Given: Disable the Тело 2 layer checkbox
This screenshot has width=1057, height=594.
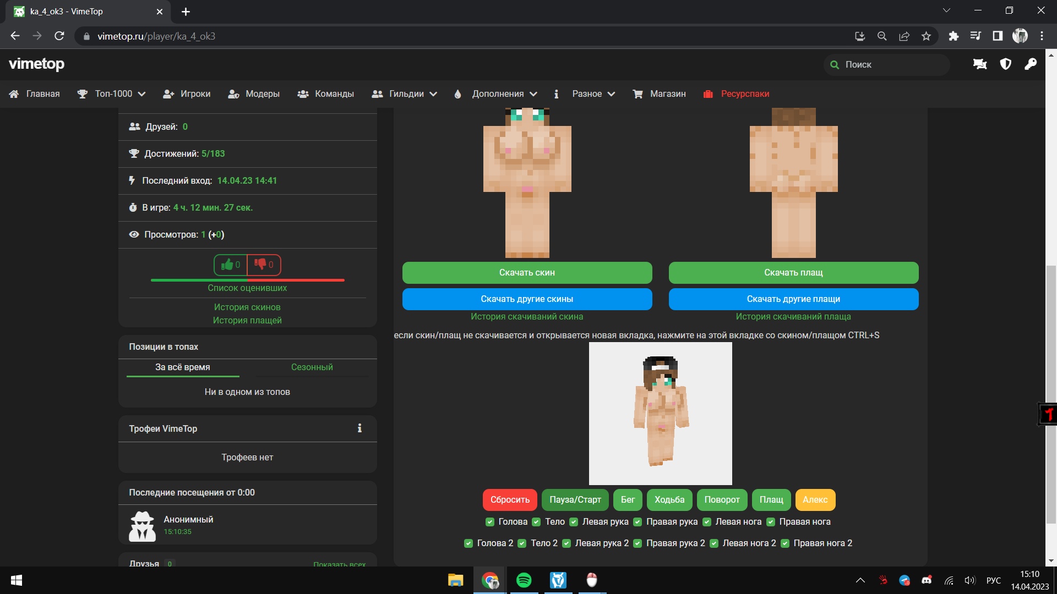Looking at the screenshot, I should tap(522, 543).
